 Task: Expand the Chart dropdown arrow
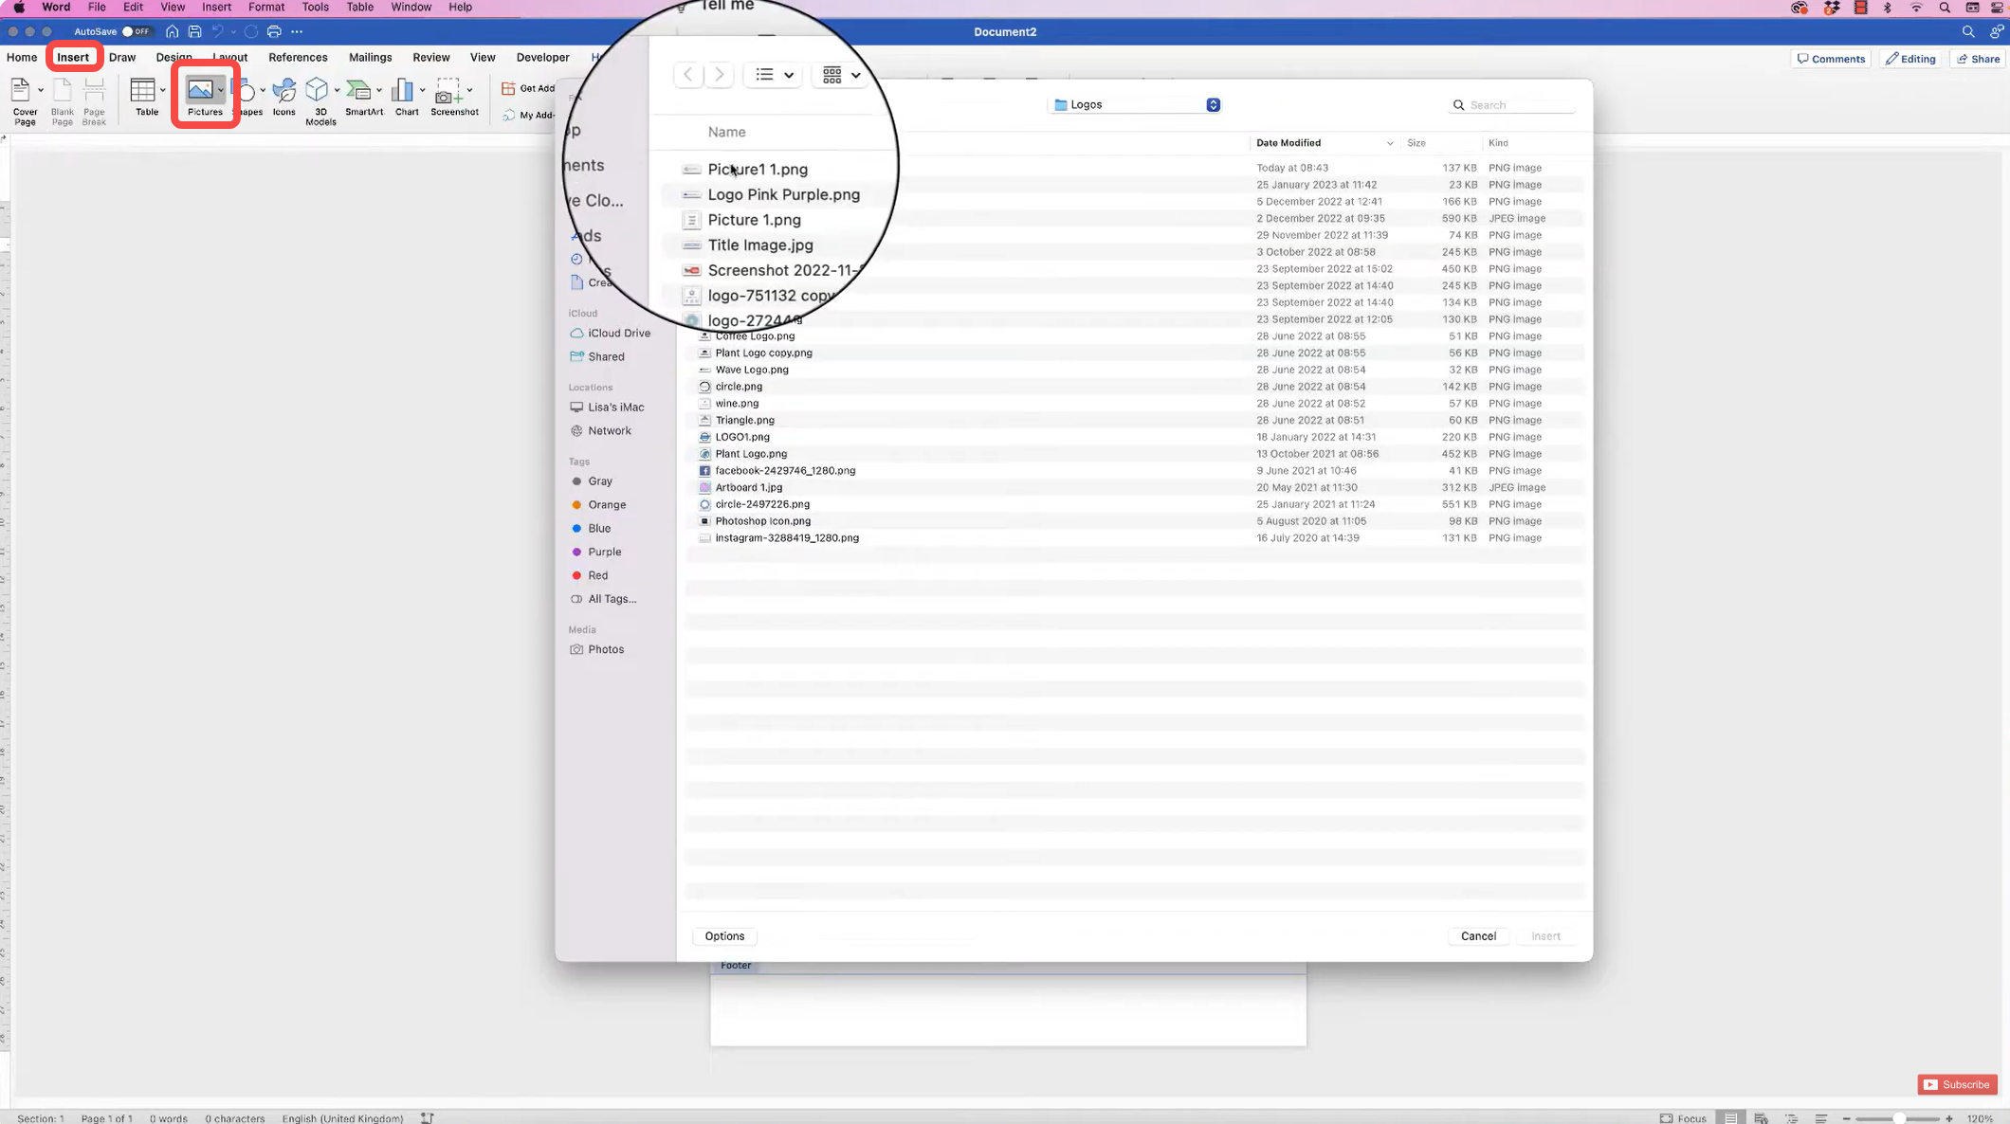(422, 90)
